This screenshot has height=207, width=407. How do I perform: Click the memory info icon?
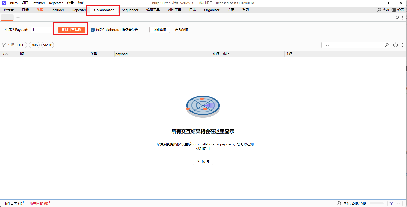click(x=339, y=203)
